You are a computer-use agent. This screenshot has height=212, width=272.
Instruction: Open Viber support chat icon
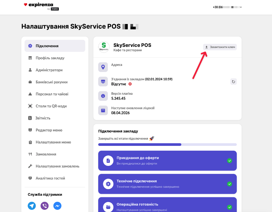tap(44, 206)
